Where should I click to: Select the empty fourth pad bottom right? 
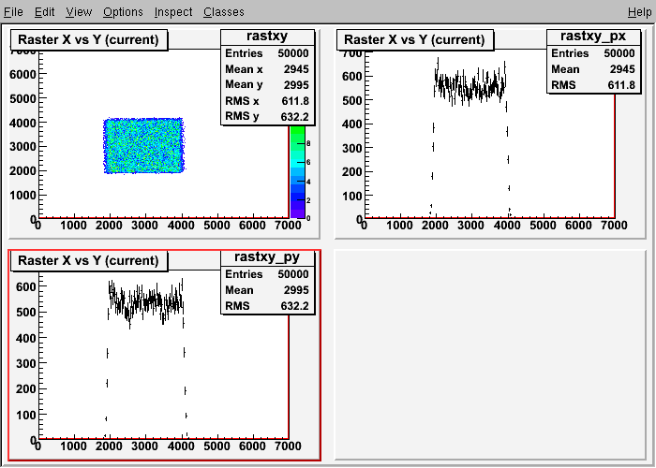490,355
